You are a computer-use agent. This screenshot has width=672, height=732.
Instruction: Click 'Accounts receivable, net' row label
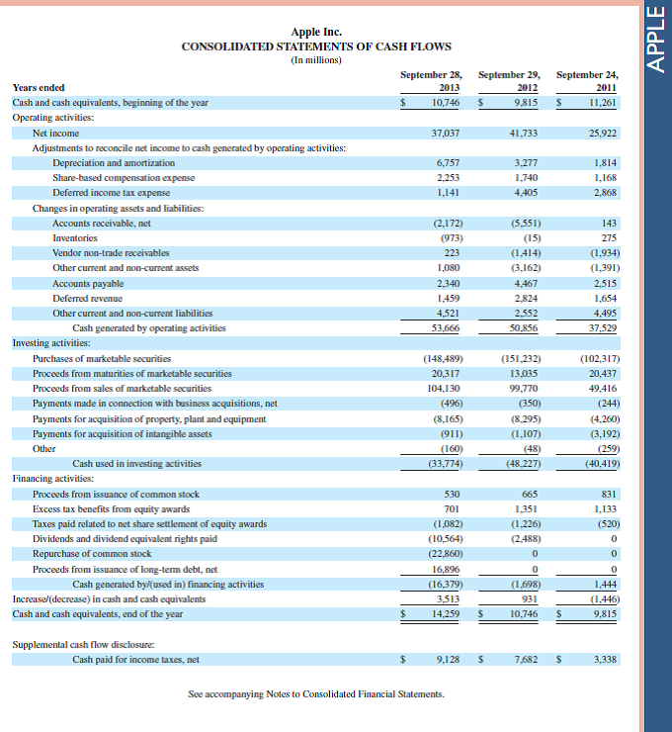(x=102, y=224)
